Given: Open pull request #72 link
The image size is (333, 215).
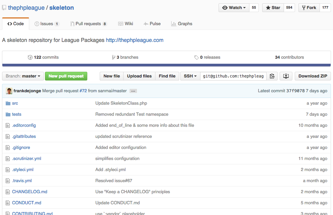Looking at the screenshot, I should click(83, 91).
